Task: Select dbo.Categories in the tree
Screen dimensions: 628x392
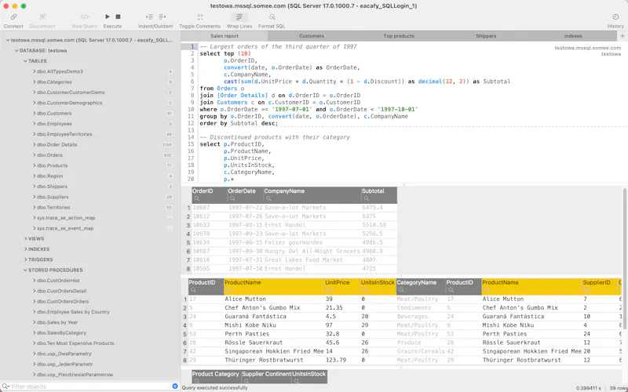Action: pyautogui.click(x=54, y=82)
